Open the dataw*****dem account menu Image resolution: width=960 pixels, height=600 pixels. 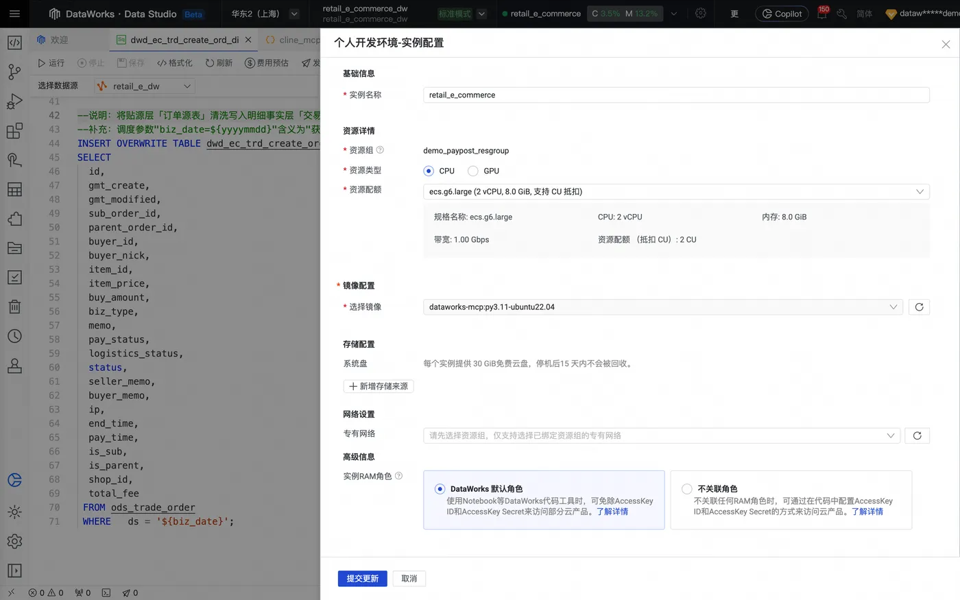(922, 14)
